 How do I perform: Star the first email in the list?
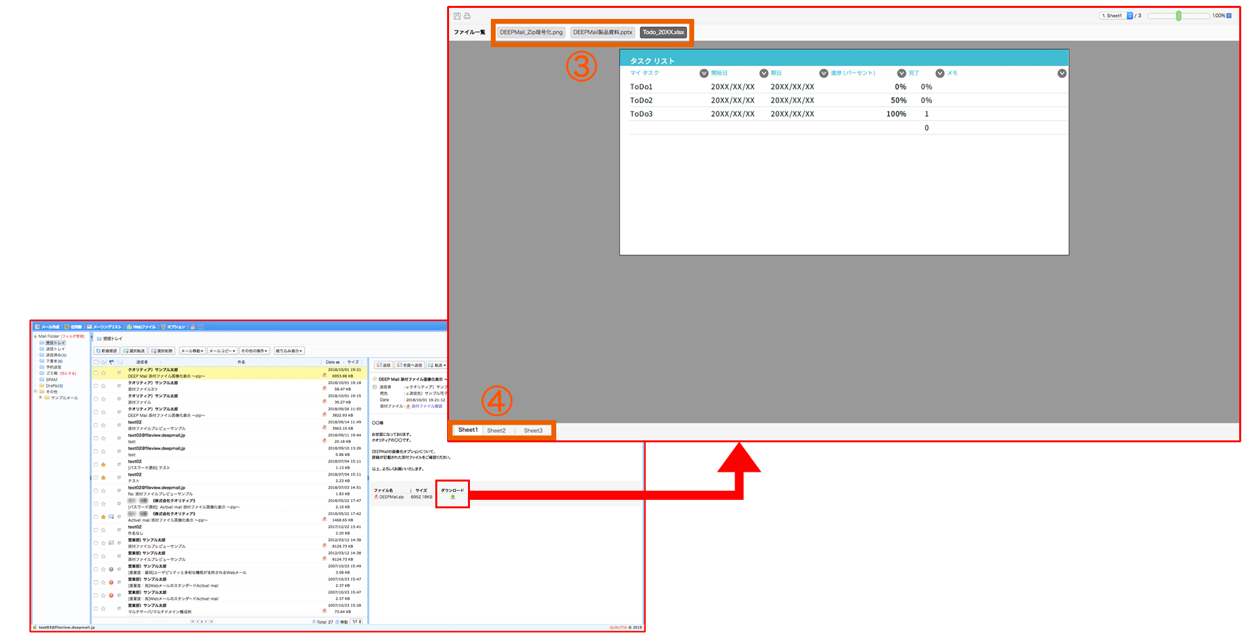click(x=103, y=373)
